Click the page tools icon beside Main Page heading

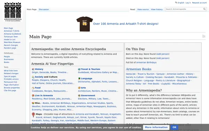204,36
